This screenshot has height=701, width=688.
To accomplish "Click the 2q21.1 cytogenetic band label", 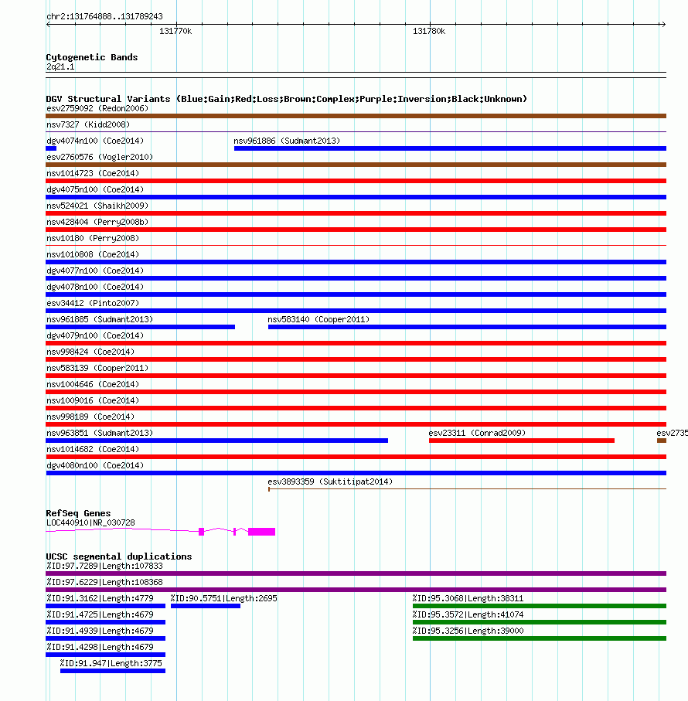I will (x=60, y=66).
